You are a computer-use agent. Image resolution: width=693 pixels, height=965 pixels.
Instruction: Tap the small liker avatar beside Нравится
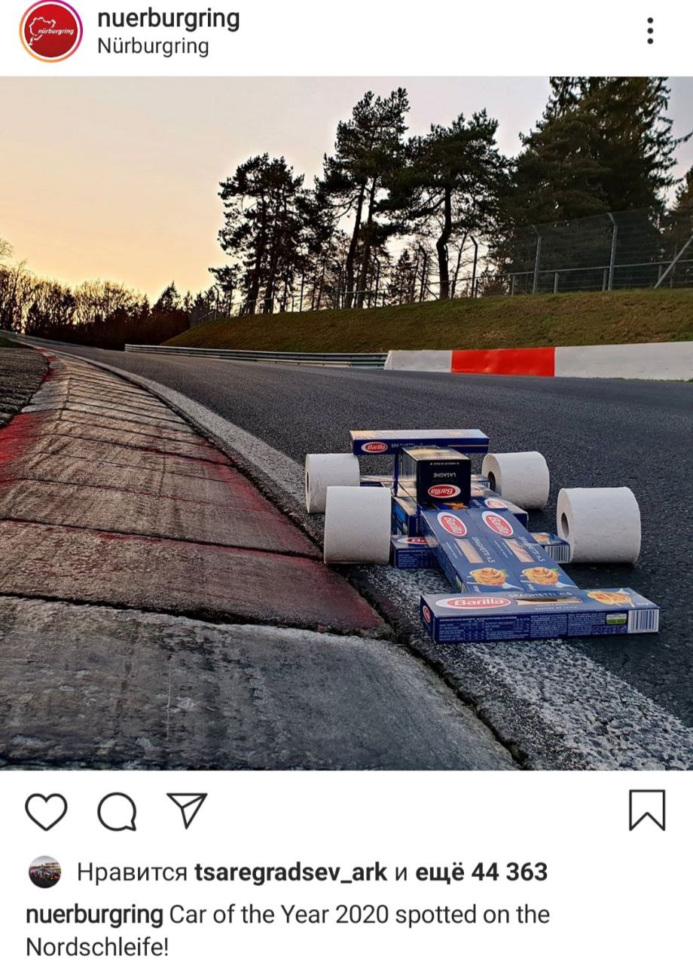44,872
